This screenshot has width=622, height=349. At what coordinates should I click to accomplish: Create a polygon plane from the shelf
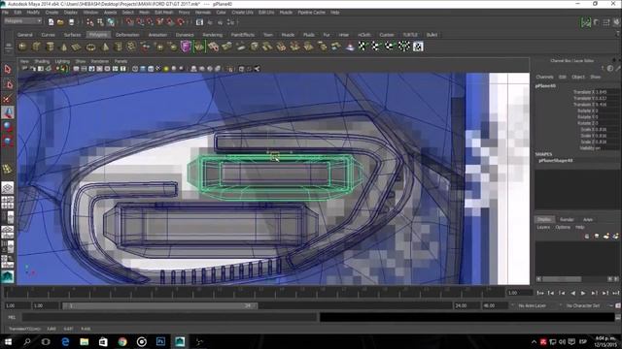(x=77, y=47)
